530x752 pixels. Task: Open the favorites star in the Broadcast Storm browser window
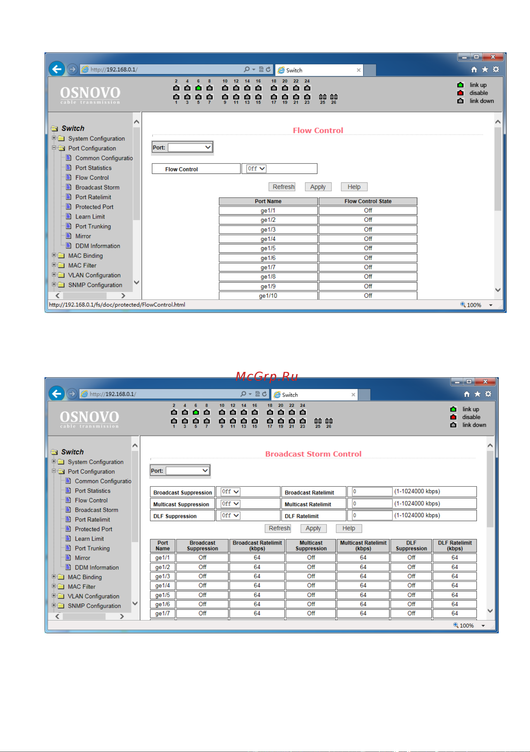pyautogui.click(x=478, y=394)
